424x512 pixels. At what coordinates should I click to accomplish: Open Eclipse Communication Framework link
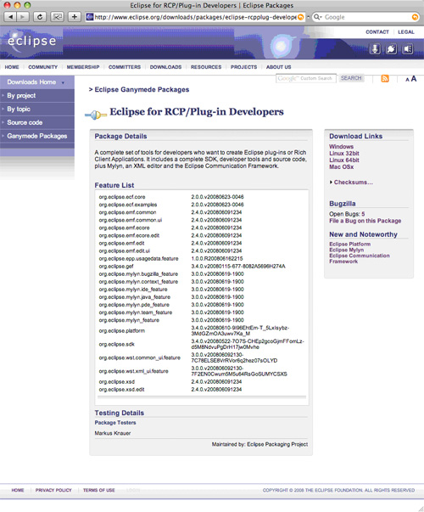click(360, 258)
